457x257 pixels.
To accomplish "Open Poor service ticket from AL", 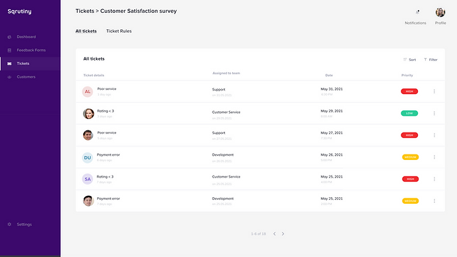I will click(107, 89).
